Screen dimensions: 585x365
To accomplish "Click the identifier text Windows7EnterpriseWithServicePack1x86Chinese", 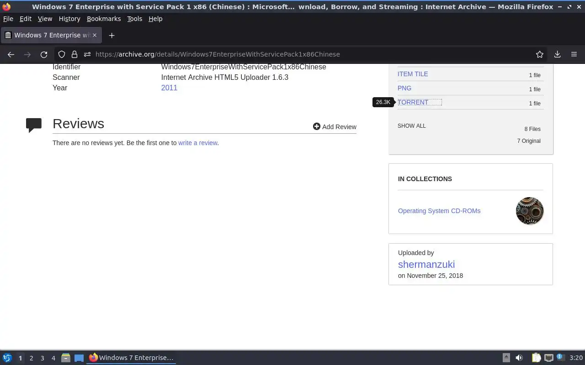I will click(244, 67).
